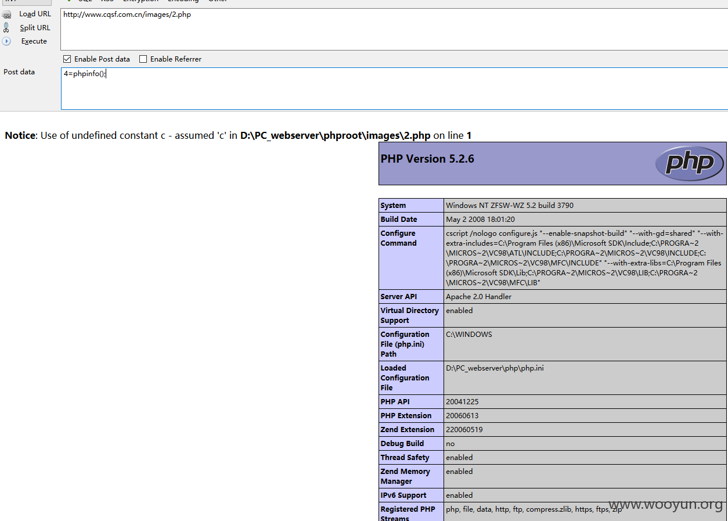Image resolution: width=728 pixels, height=521 pixels.
Task: Run the request with Execute
Action: tap(26, 41)
